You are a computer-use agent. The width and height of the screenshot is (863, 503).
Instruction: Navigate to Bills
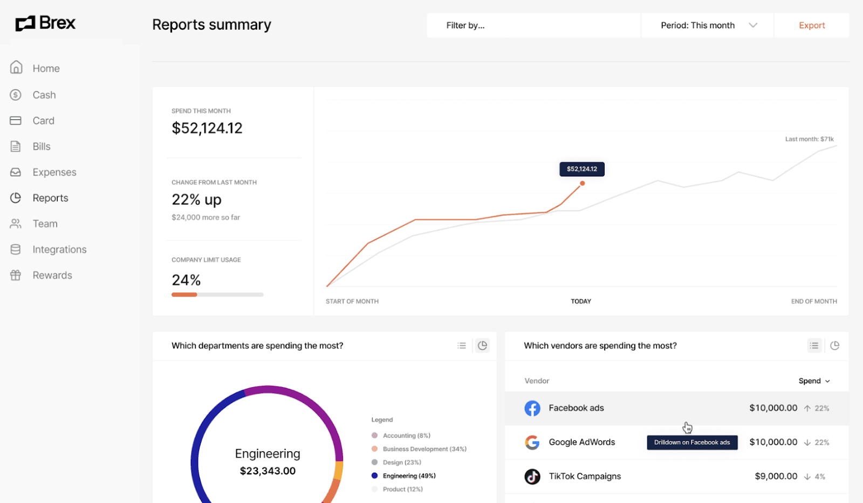tap(42, 147)
